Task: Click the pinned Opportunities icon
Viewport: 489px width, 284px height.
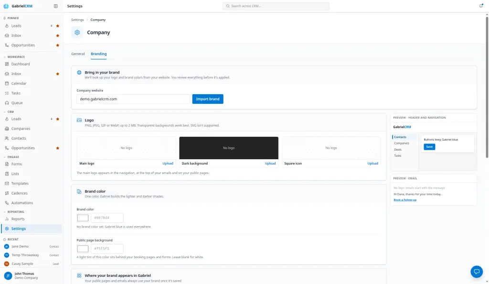Action: [7, 45]
